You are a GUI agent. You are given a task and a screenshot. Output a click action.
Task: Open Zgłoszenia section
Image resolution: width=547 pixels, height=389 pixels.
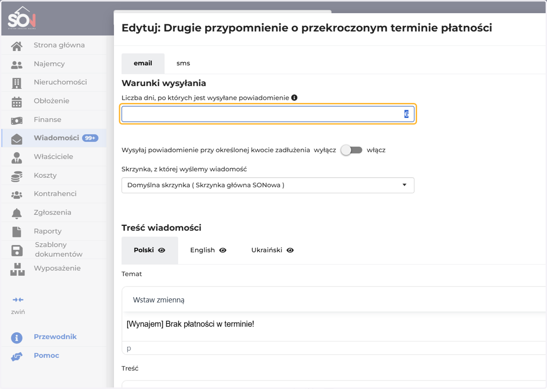pyautogui.click(x=52, y=212)
